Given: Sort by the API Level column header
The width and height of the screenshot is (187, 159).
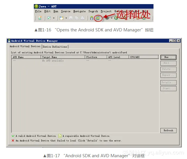Looking at the screenshot, I should [x=118, y=57].
